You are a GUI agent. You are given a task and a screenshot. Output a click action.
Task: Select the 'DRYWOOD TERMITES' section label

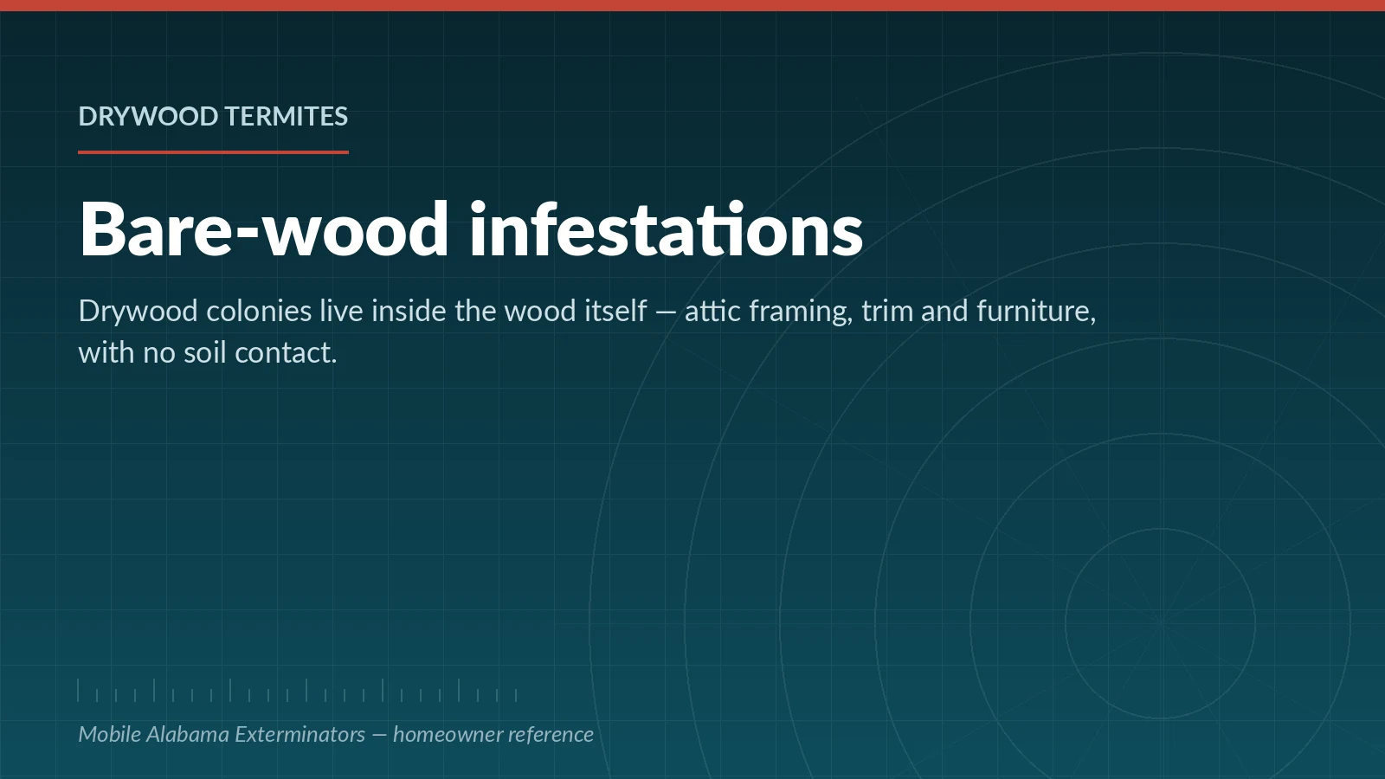tap(213, 116)
